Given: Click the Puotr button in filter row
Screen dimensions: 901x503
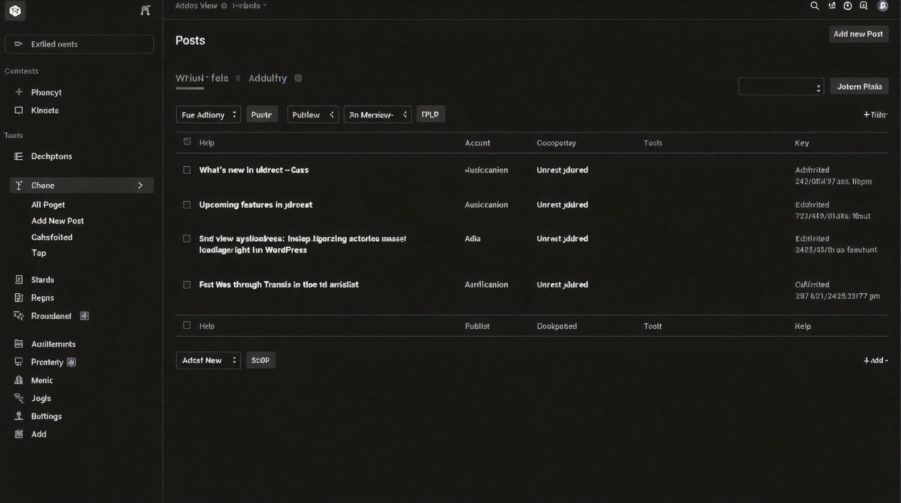Looking at the screenshot, I should (x=262, y=114).
